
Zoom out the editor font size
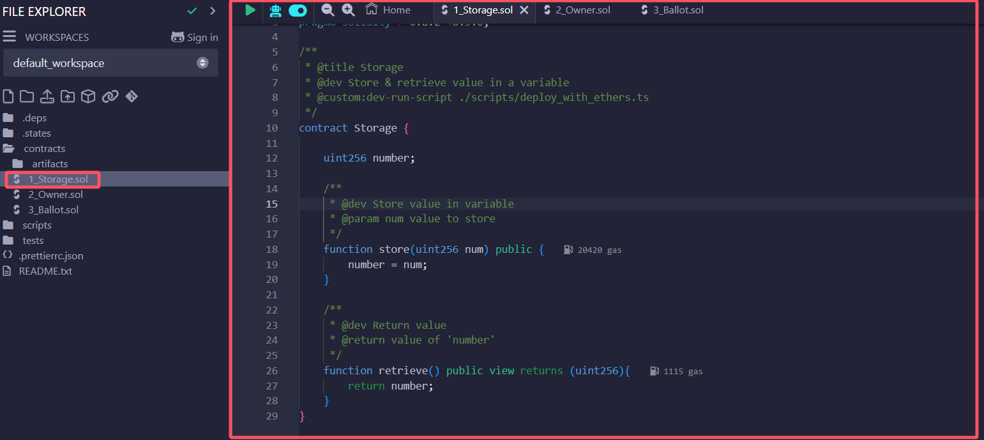point(328,10)
